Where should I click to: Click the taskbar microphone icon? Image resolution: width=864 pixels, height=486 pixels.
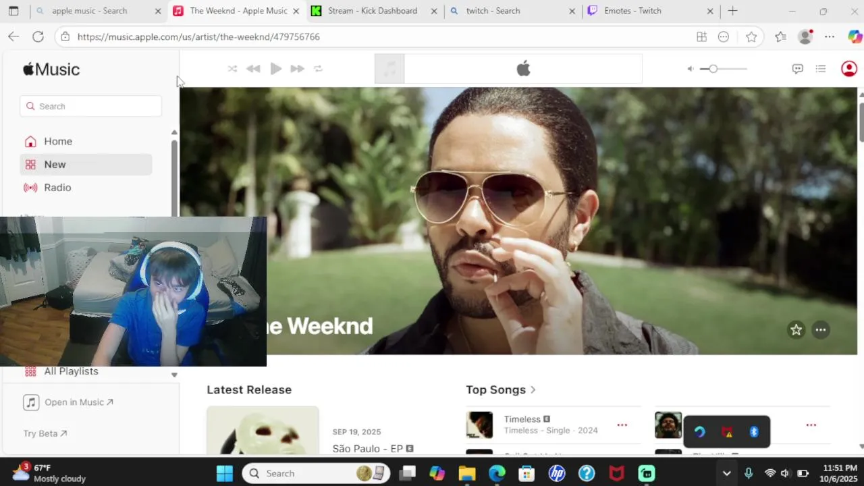[748, 473]
